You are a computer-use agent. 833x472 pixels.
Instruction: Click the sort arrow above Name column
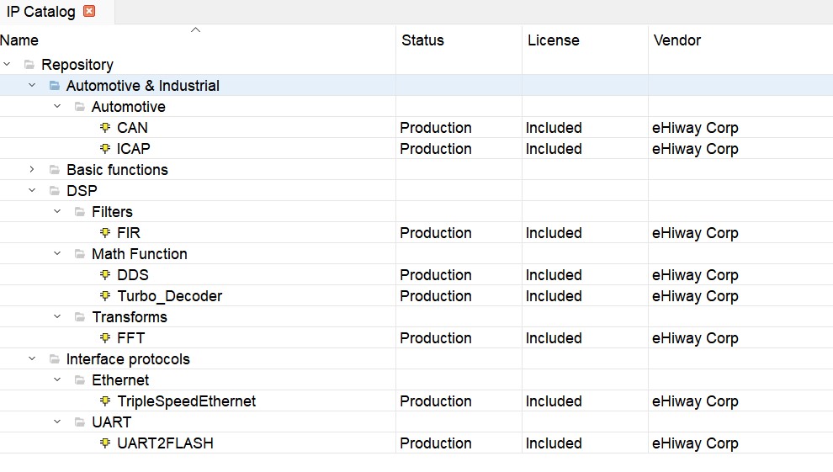coord(195,29)
